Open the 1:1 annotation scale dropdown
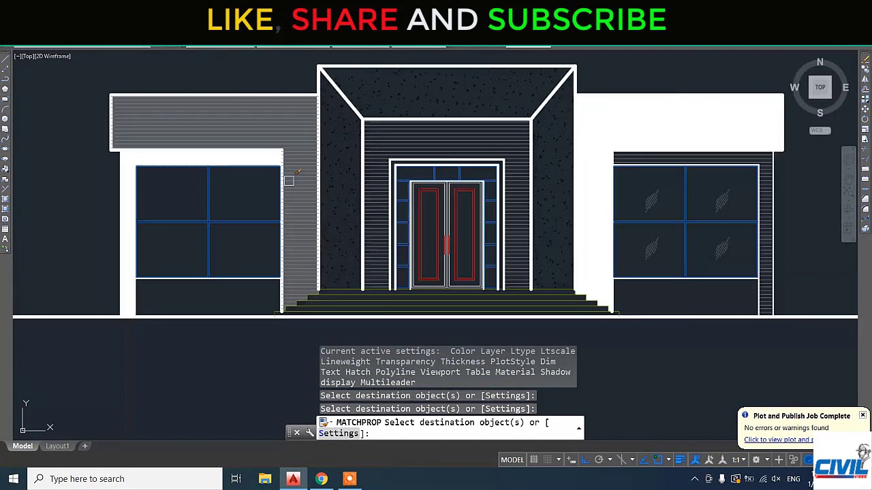The height and width of the screenshot is (490, 872). (x=738, y=459)
